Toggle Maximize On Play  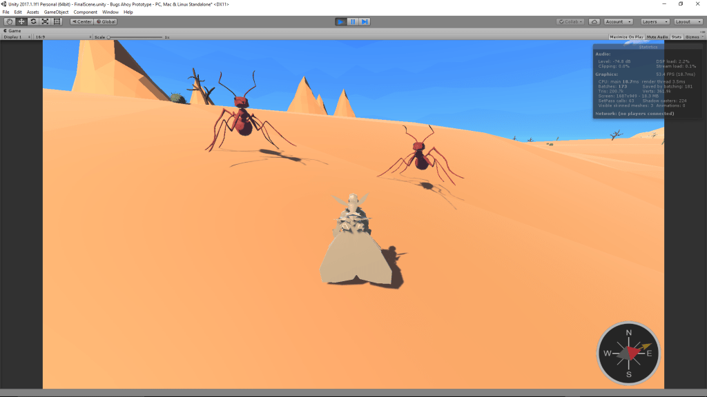(x=626, y=37)
